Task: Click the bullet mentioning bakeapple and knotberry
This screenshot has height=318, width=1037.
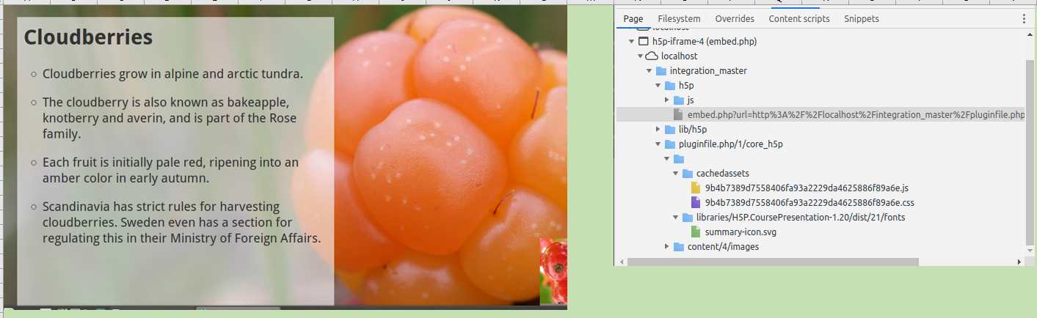Action: [170, 118]
